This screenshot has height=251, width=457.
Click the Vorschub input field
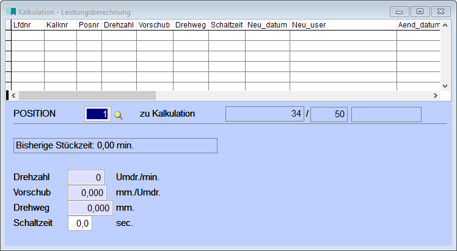pyautogui.click(x=87, y=192)
